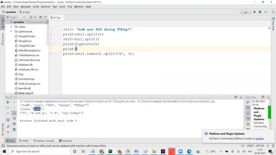Toggle soft-wrap in Run console

(14, 113)
